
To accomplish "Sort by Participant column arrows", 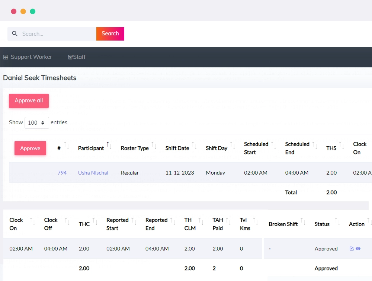I will coord(109,146).
